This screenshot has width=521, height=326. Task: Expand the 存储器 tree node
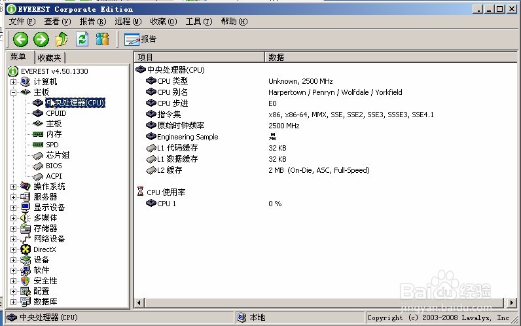tap(13, 228)
